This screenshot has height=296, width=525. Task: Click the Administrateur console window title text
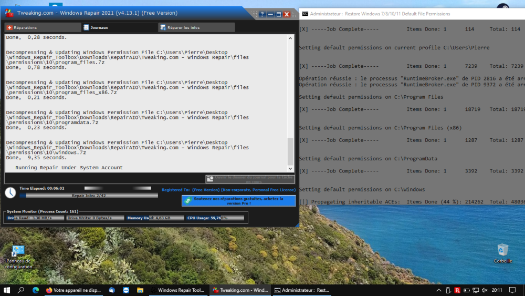coord(380,14)
